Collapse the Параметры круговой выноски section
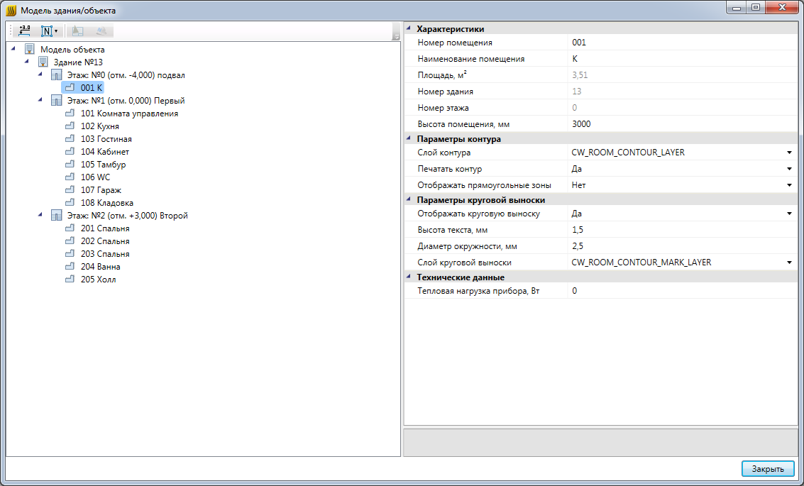Image resolution: width=804 pixels, height=486 pixels. [409, 199]
